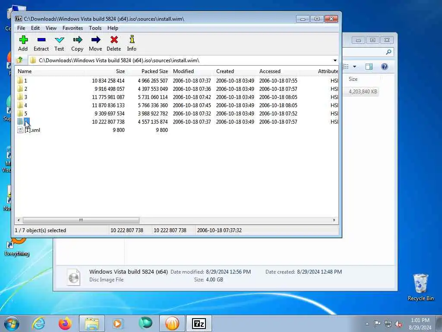Sort by the Name column header
Screen dimensions: 442x332
pos(50,71)
